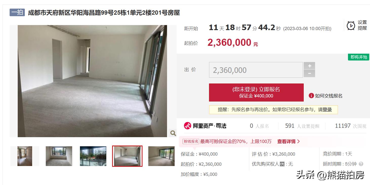This screenshot has width=370, height=185.
Task: Open the 登录 login link
Action: [327, 110]
